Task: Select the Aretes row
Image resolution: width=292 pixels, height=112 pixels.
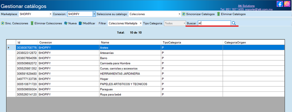Action: point(145,48)
